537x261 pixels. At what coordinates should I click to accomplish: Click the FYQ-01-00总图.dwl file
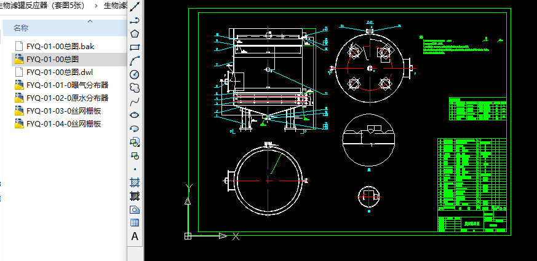click(x=59, y=72)
